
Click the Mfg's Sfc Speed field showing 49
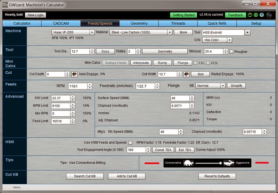pyautogui.click(x=169, y=132)
